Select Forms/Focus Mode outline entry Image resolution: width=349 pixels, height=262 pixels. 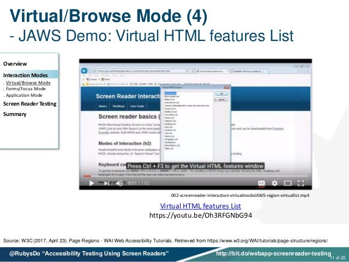26,89
